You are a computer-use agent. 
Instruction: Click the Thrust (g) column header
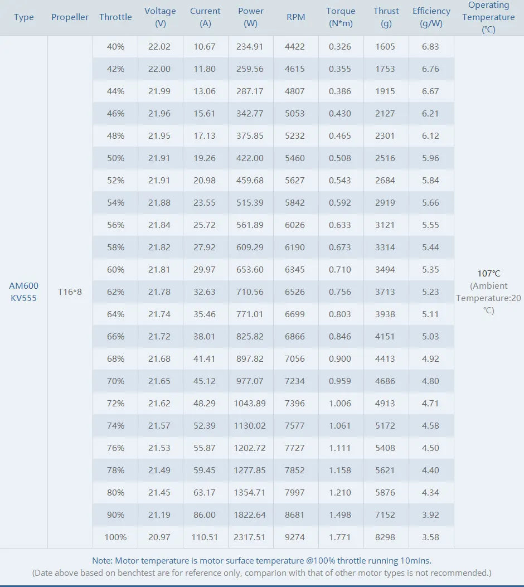click(386, 17)
